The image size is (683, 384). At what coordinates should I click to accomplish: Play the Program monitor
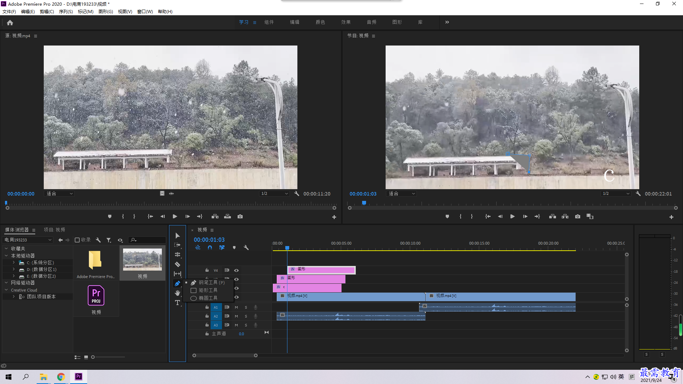(512, 216)
